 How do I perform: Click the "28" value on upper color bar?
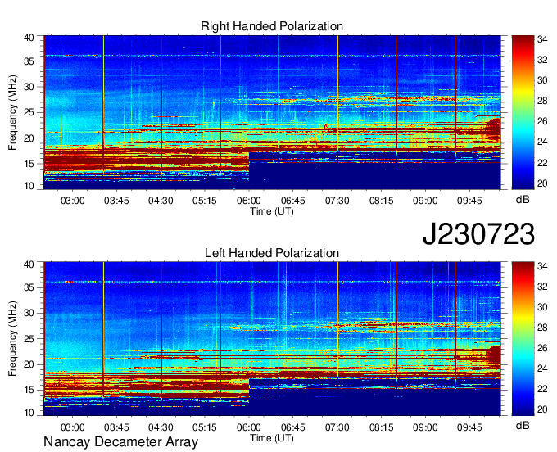tap(542, 101)
